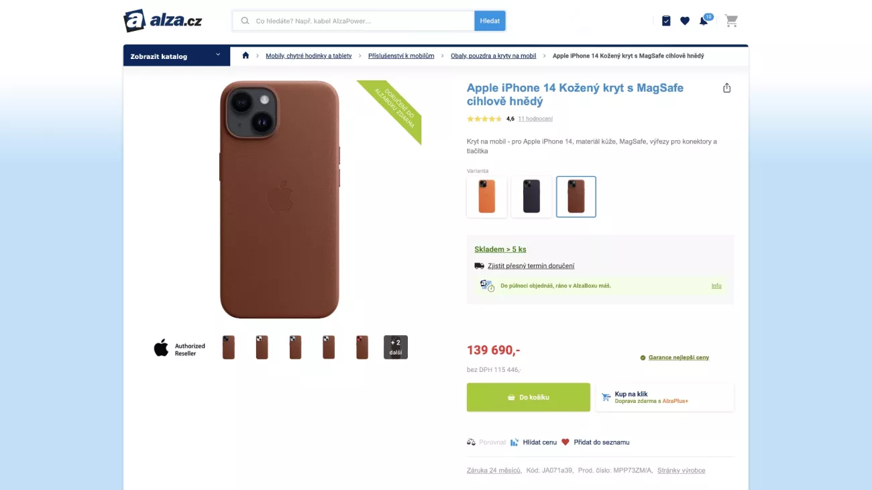The width and height of the screenshot is (872, 490).
Task: Open breadcrumb Příslušenství k mobilům
Action: point(401,56)
